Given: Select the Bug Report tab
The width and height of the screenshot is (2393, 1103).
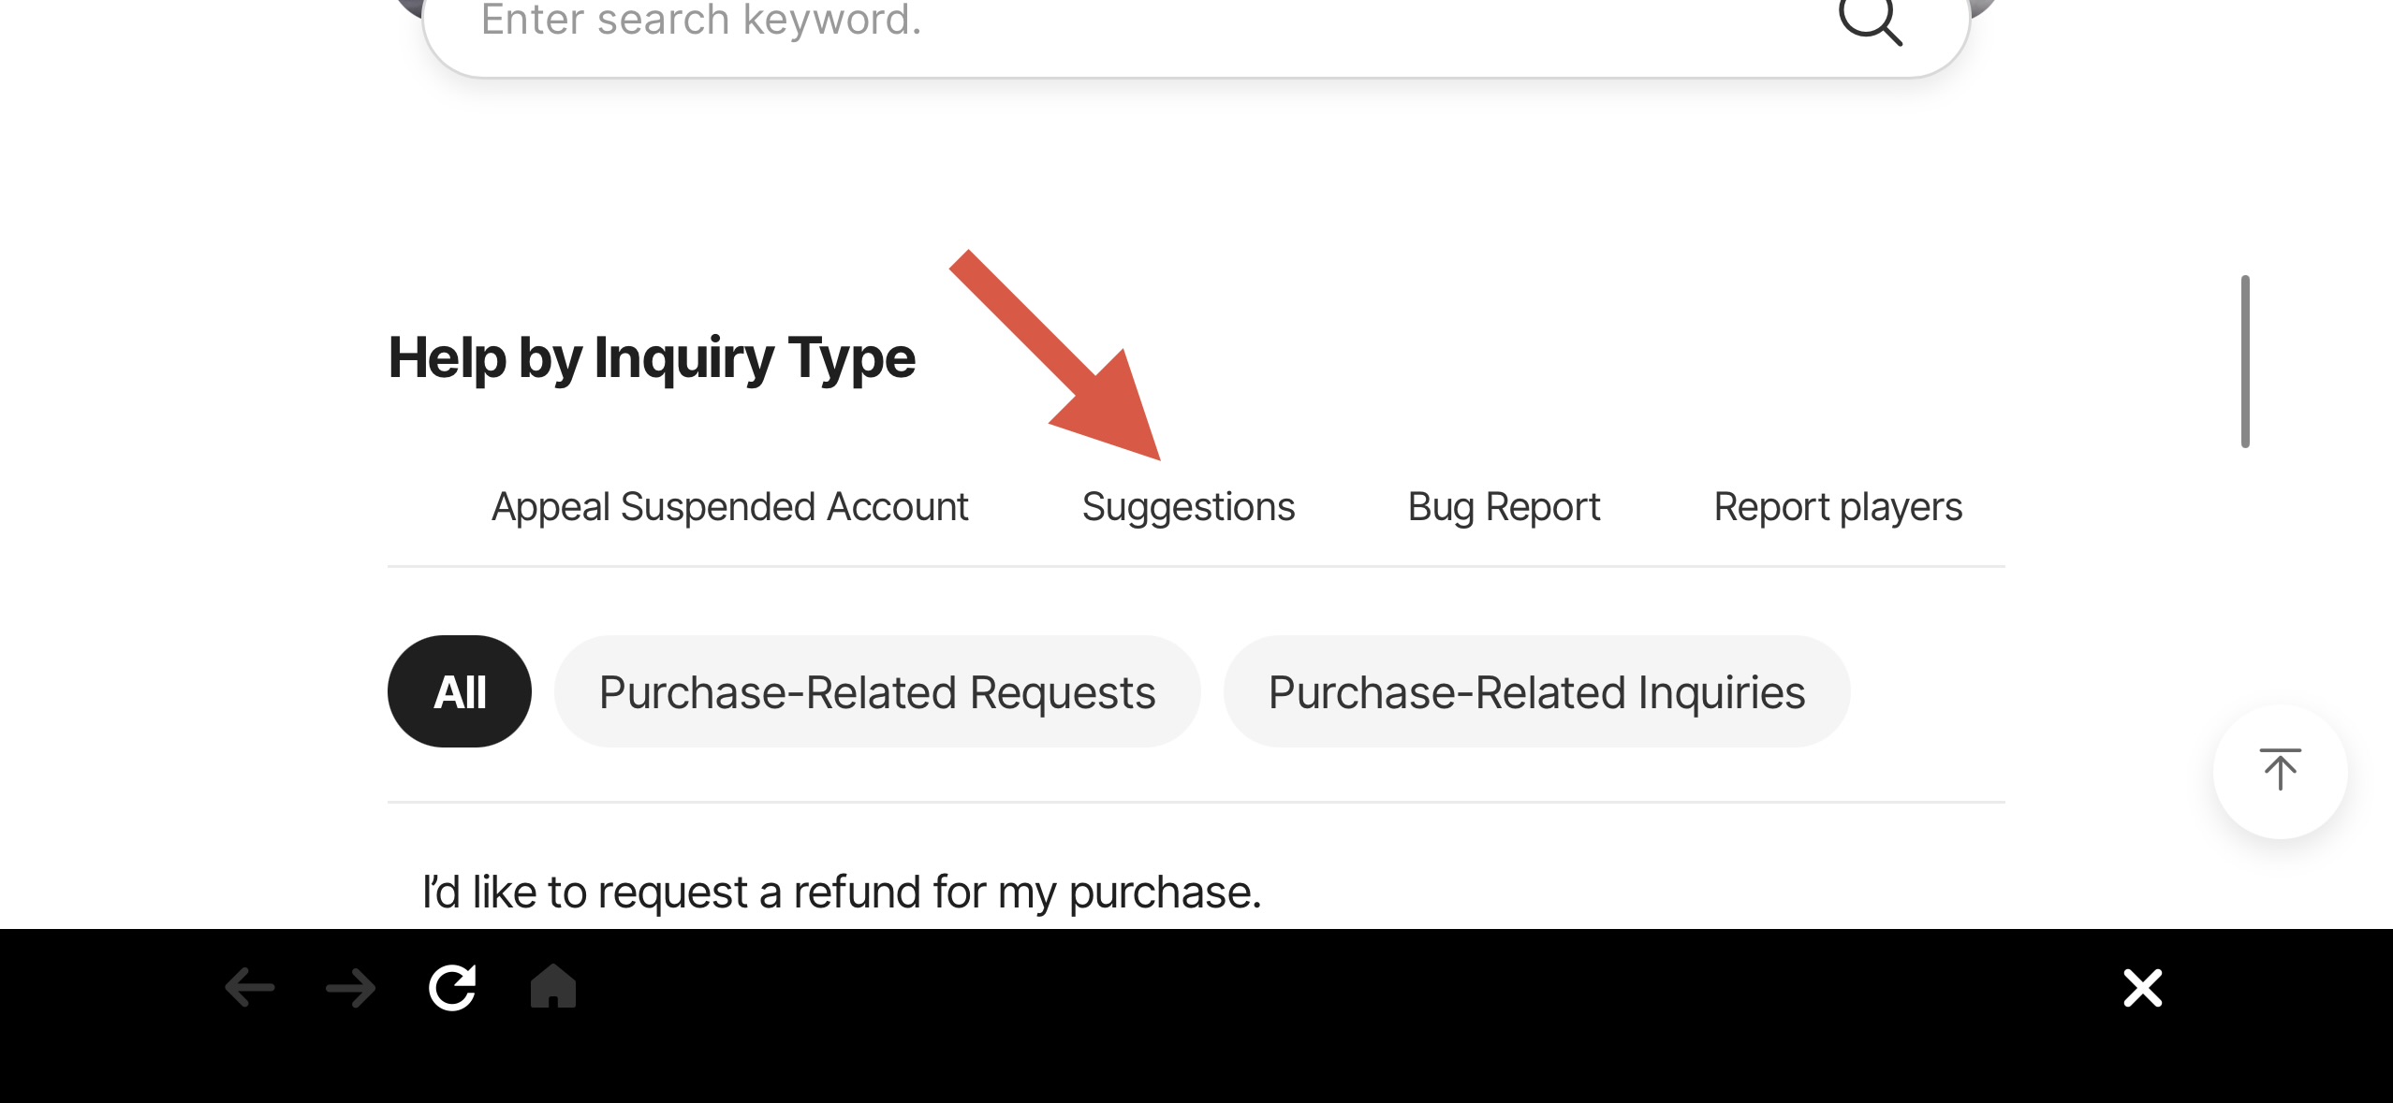Looking at the screenshot, I should [1504, 507].
